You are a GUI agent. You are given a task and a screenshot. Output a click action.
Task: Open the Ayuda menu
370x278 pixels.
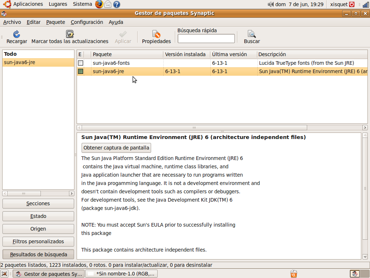click(116, 22)
